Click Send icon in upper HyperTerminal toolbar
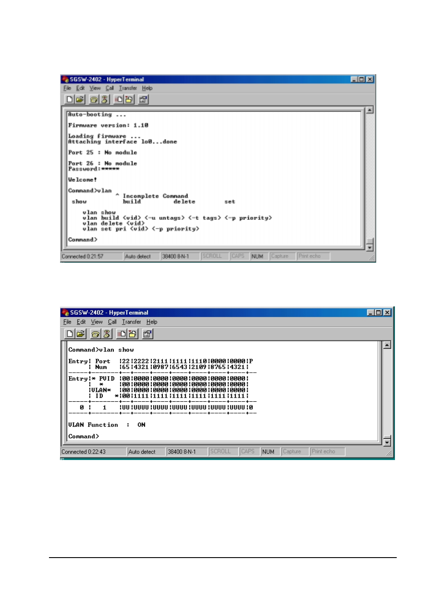The image size is (421, 596). (x=119, y=99)
